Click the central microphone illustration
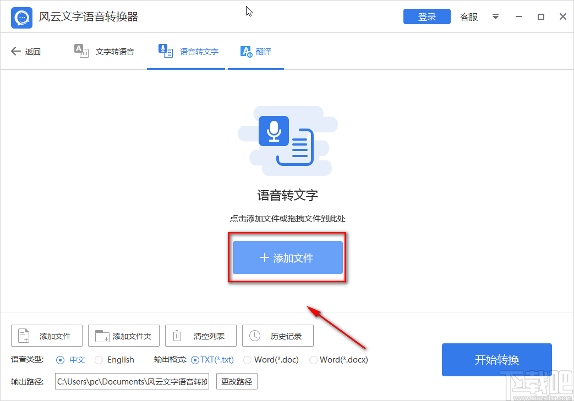Viewport: 574px width, 401px height. pyautogui.click(x=274, y=130)
